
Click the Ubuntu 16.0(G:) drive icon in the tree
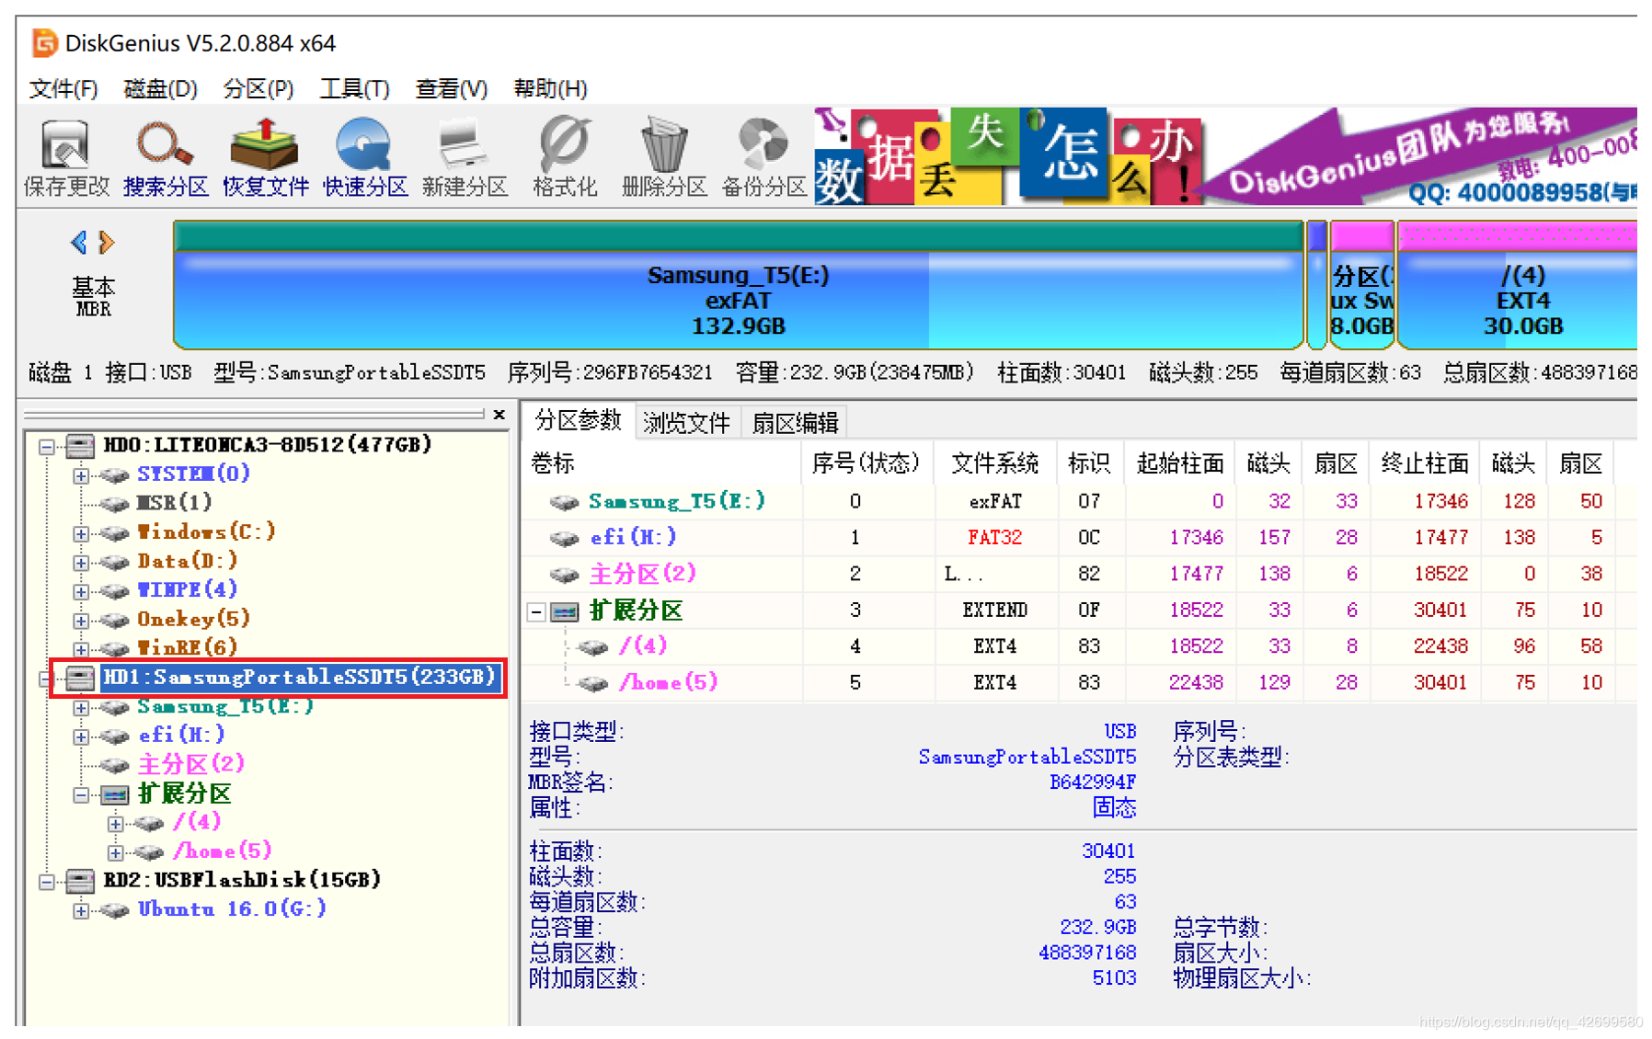point(114,910)
